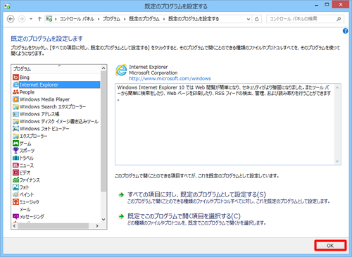Click the ペイント app icon
This screenshot has width=352, height=257.
pyautogui.click(x=15, y=194)
